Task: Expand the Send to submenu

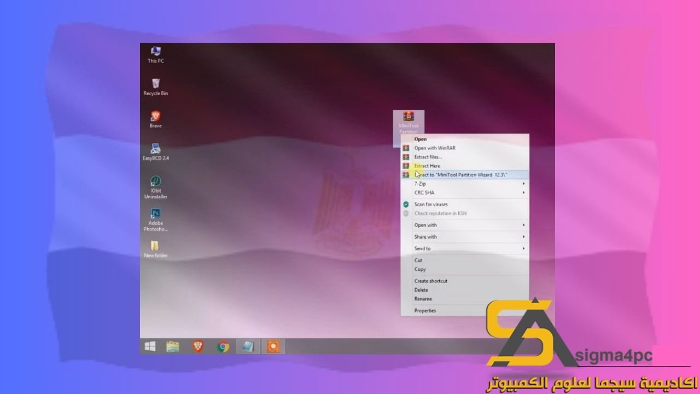Action: tap(465, 248)
